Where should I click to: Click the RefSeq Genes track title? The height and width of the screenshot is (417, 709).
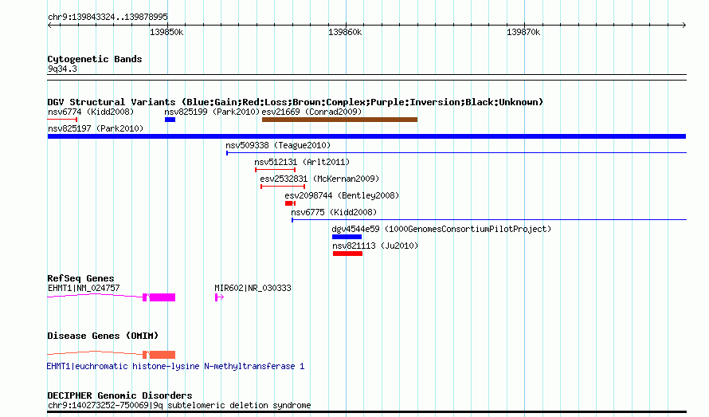click(80, 278)
